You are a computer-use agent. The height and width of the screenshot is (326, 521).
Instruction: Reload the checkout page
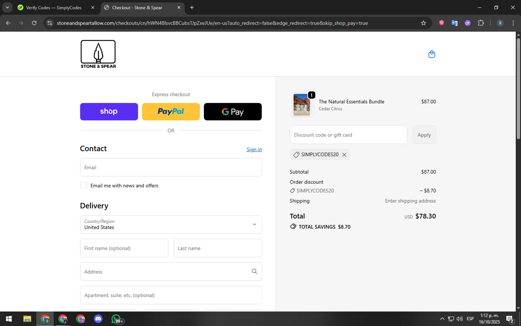(34, 23)
